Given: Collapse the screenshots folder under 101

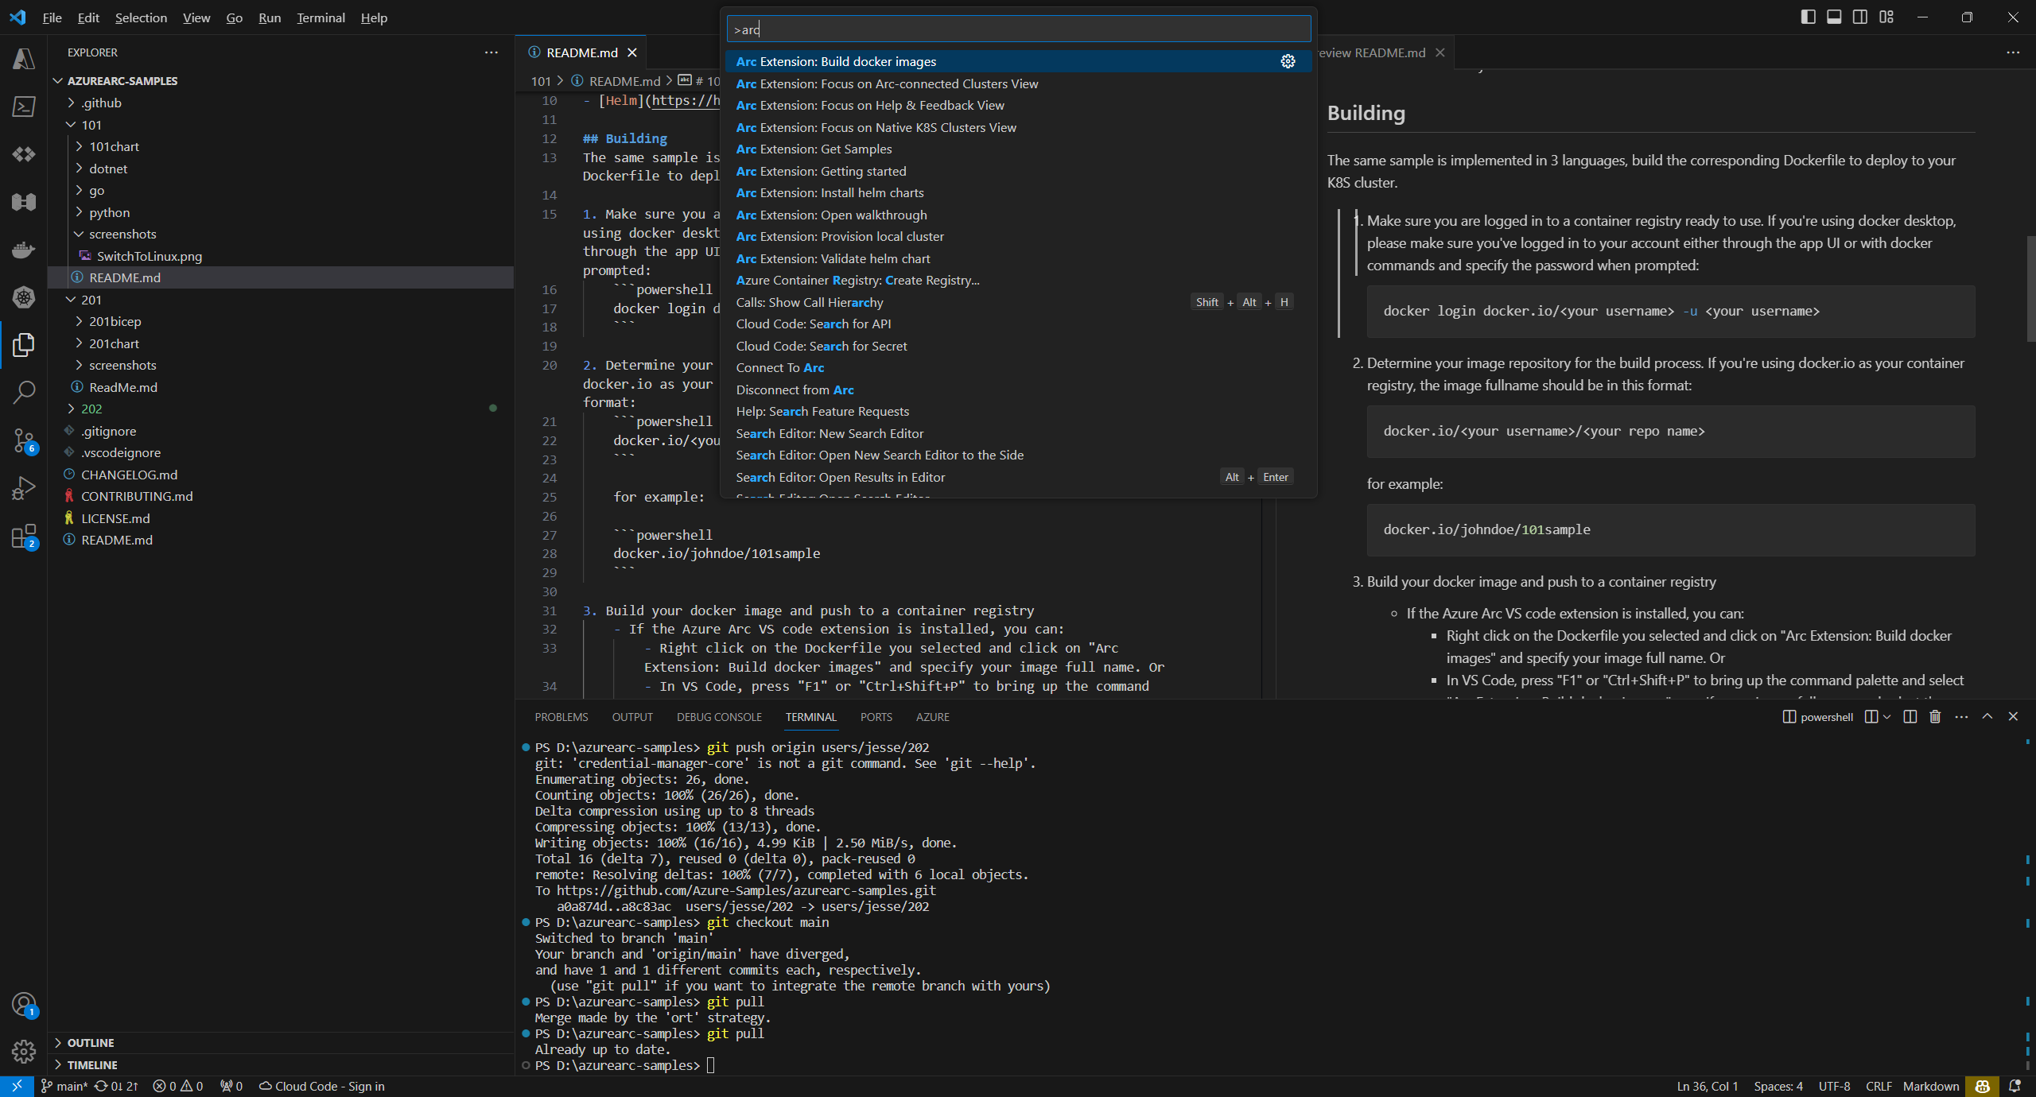Looking at the screenshot, I should click(x=122, y=234).
